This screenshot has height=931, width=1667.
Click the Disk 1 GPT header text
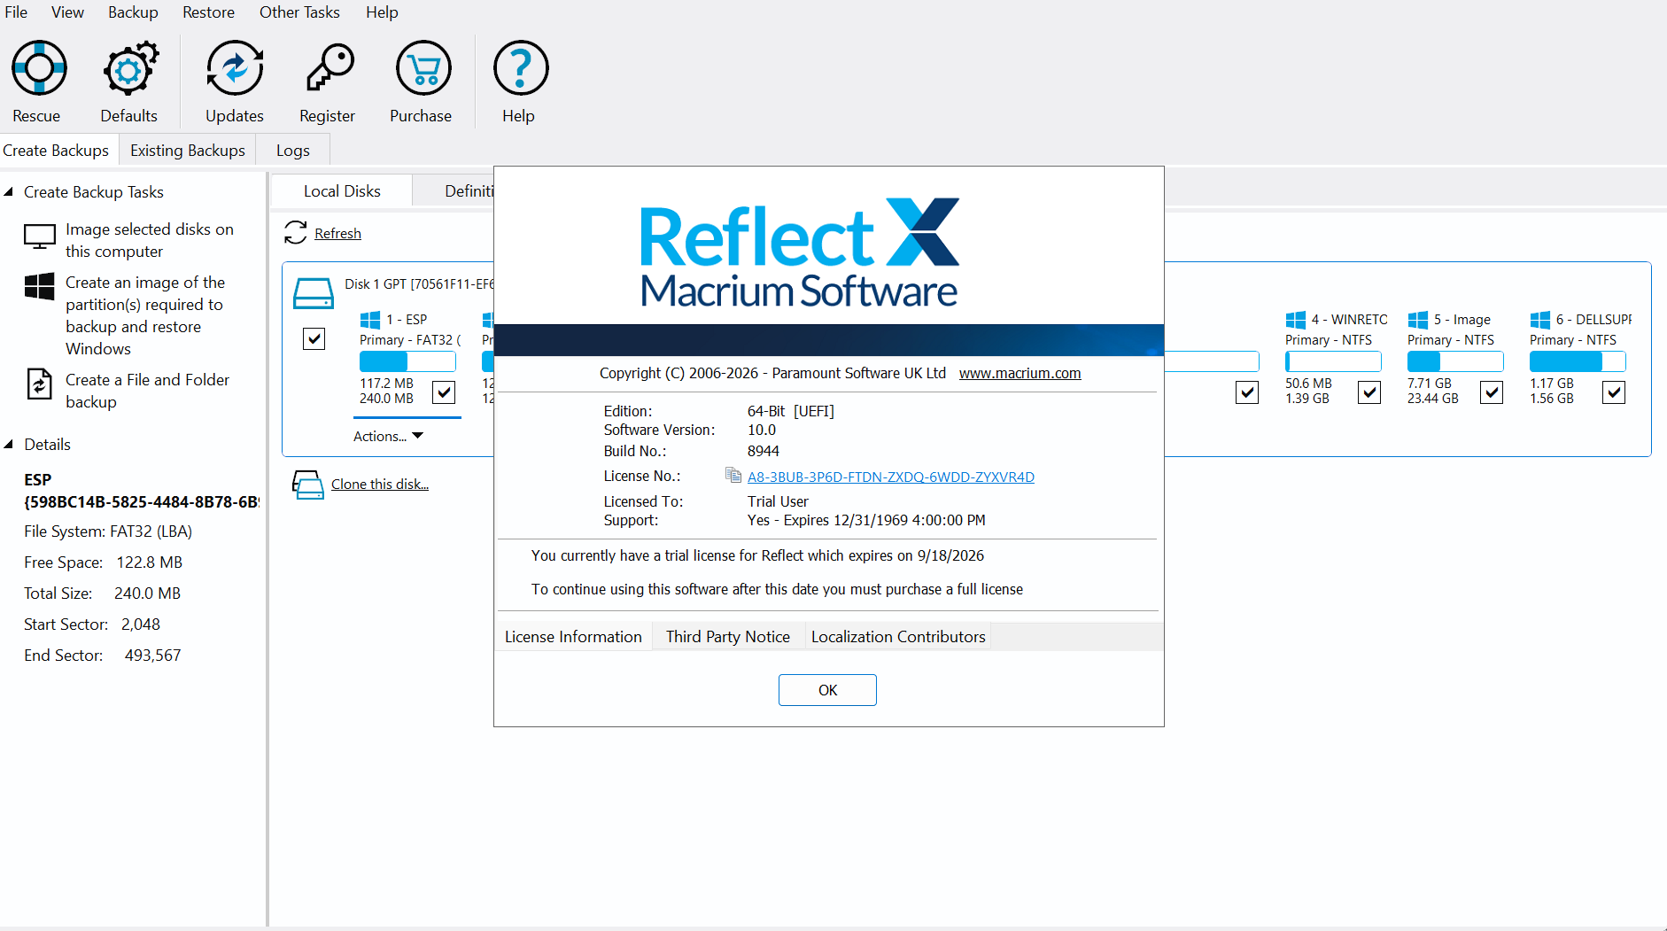(x=419, y=284)
